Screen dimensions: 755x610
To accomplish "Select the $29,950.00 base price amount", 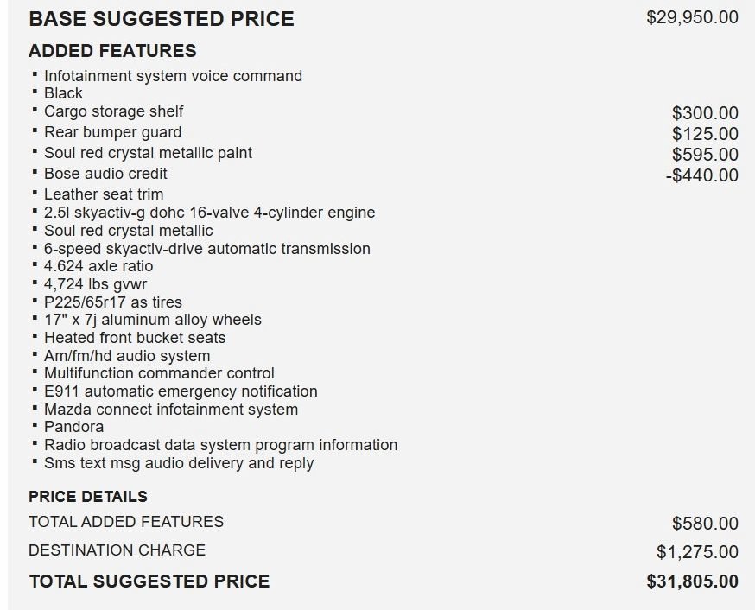I will [692, 17].
